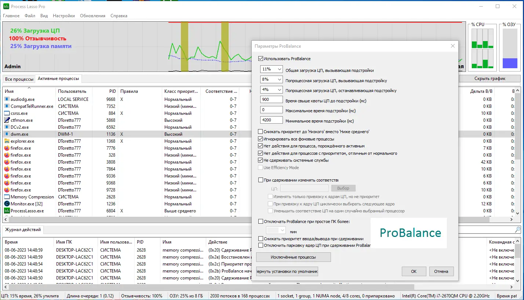Enable Снижать приоритет до 'Низкого' checkbox
The image size is (524, 300).
click(x=261, y=132)
